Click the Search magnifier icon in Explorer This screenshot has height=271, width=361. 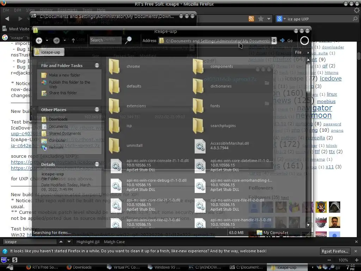128,40
